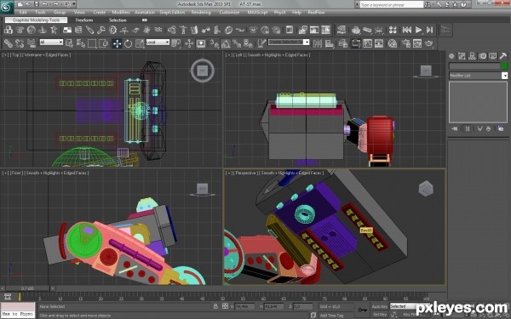Open the Graph Editors menu

172,13
